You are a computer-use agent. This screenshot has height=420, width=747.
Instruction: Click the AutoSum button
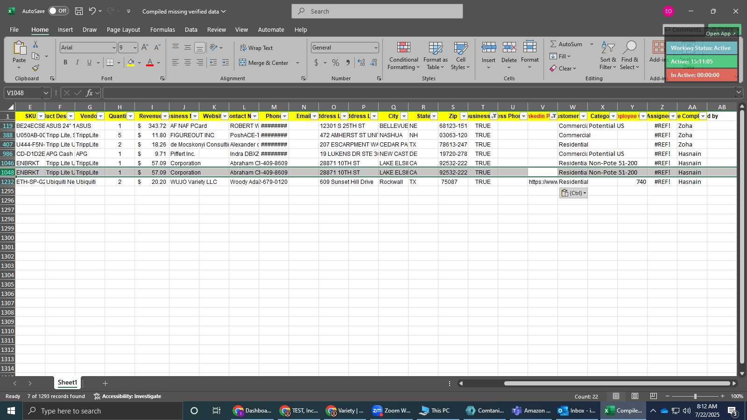(x=566, y=44)
